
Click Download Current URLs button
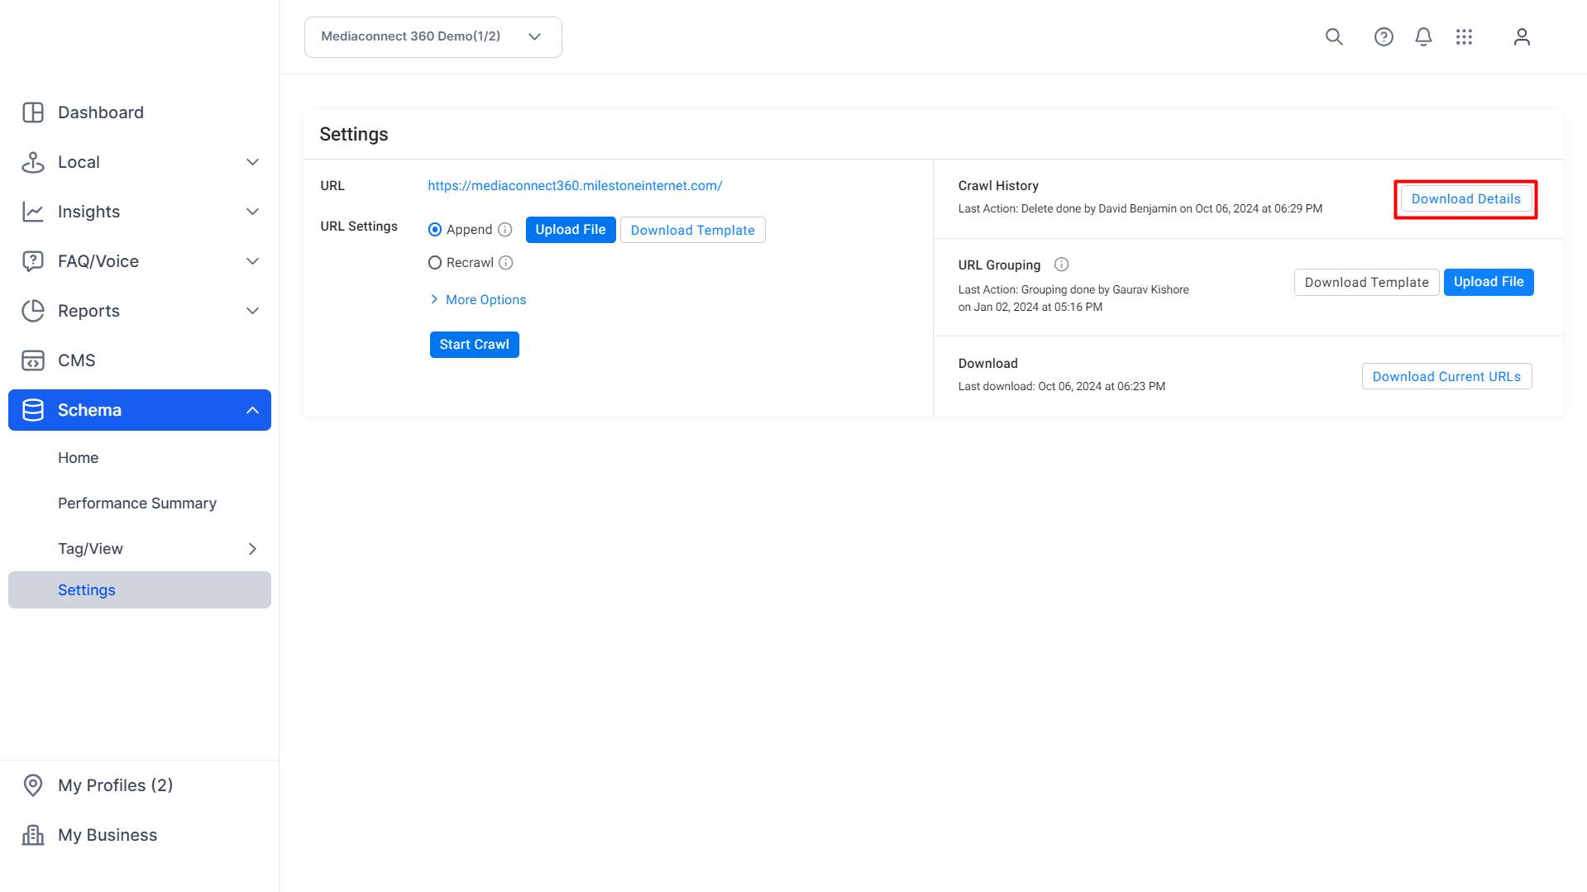pyautogui.click(x=1447, y=376)
